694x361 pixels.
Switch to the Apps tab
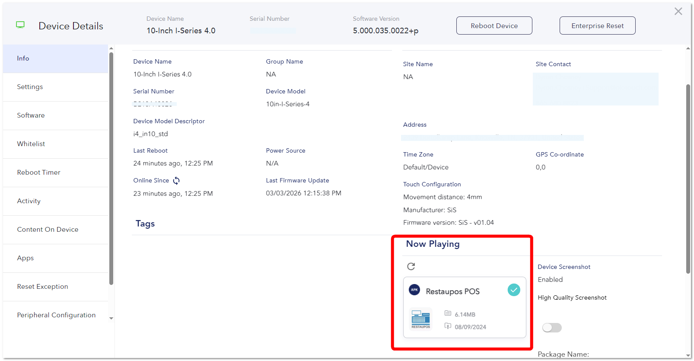pyautogui.click(x=55, y=258)
